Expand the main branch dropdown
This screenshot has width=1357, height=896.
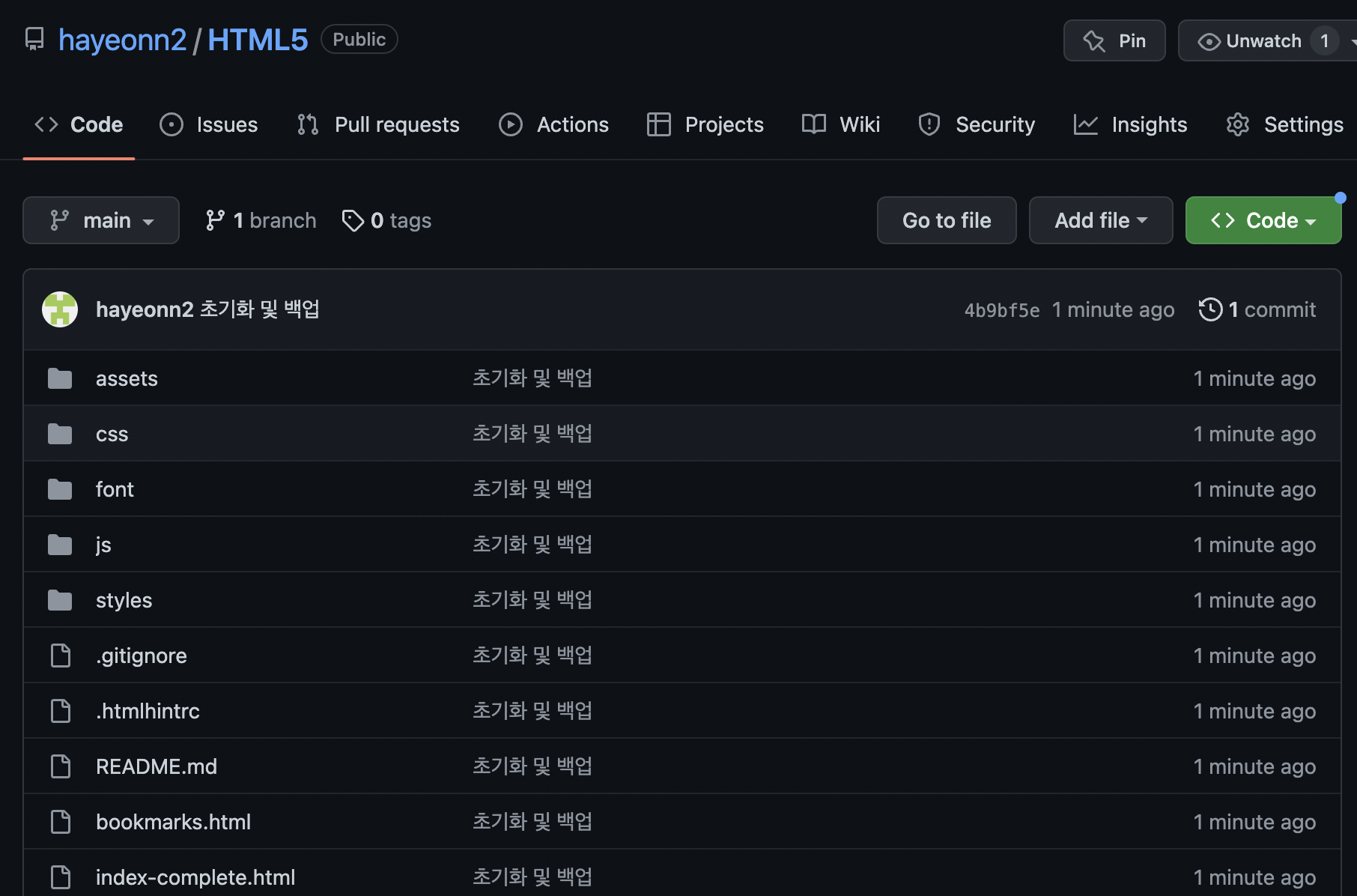(x=101, y=220)
